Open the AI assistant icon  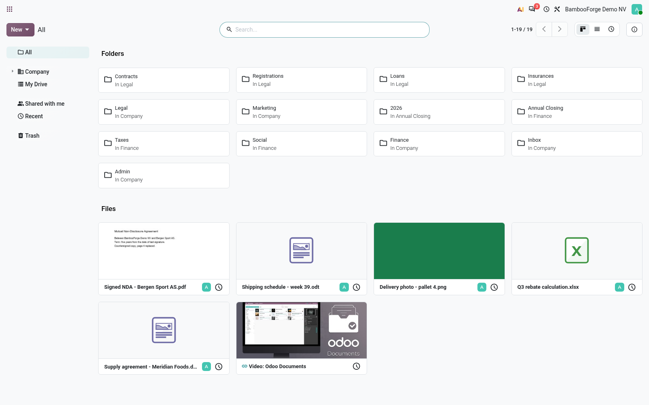point(520,9)
